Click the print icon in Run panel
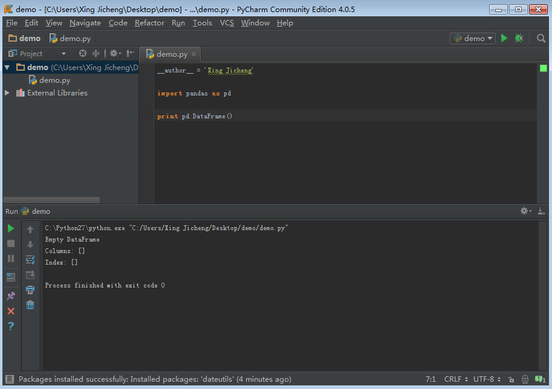Image resolution: width=552 pixels, height=389 pixels. click(30, 290)
